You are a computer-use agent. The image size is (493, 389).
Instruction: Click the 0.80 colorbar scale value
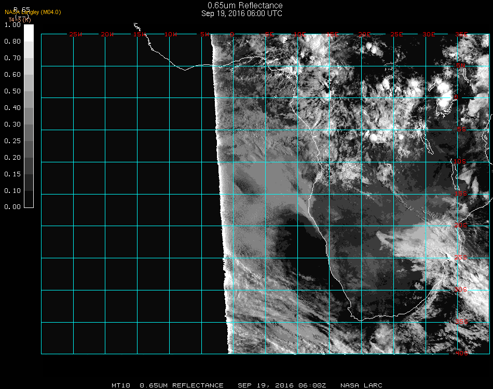tap(12, 41)
